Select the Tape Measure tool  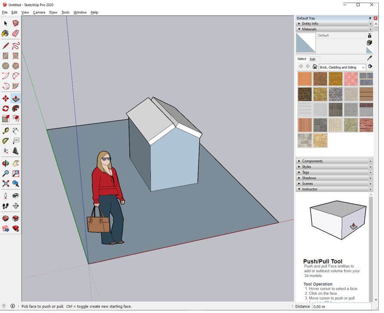[x=6, y=131]
